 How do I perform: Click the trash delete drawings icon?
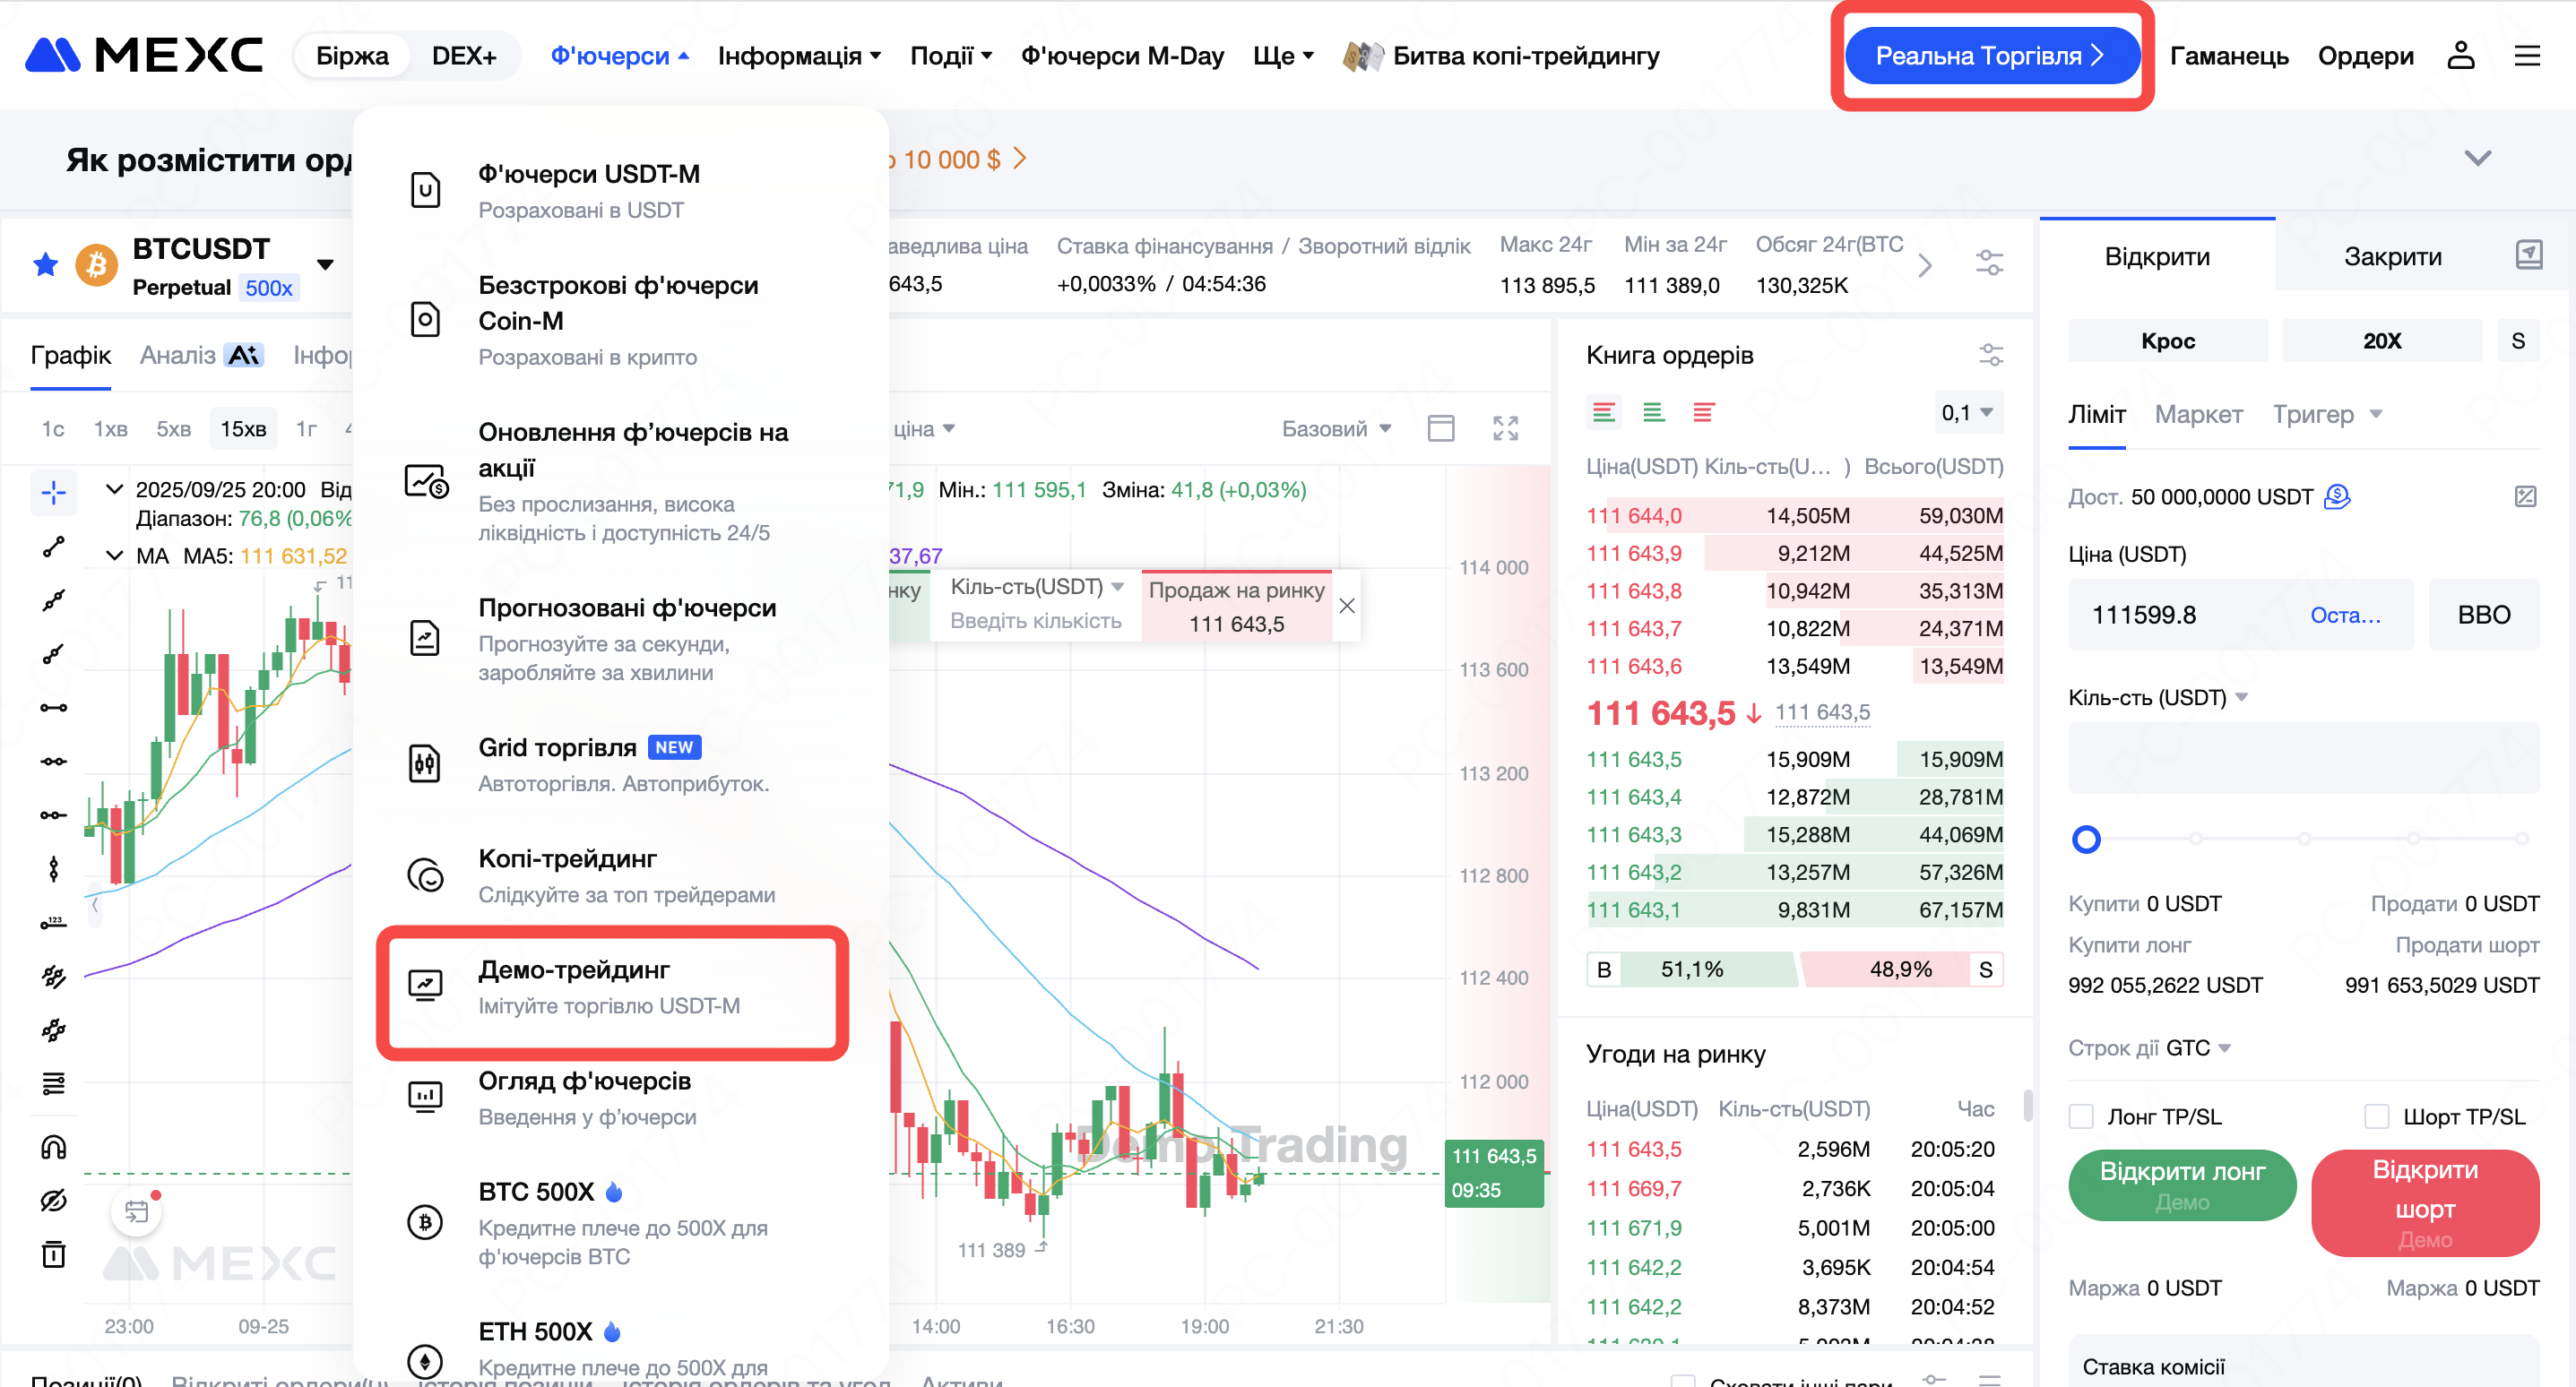click(54, 1254)
